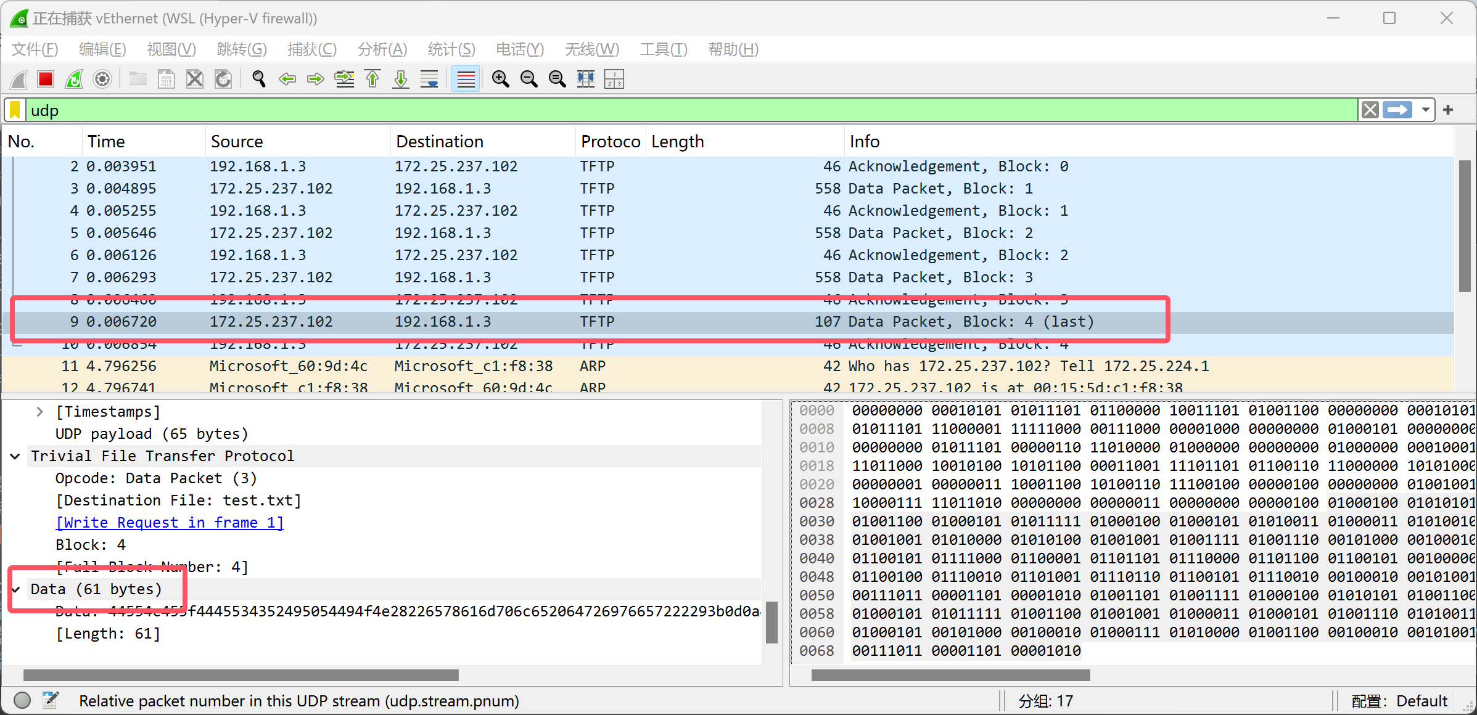This screenshot has height=715, width=1477.
Task: Select packet 2 Acknowledgement Block: 0
Action: (x=728, y=166)
